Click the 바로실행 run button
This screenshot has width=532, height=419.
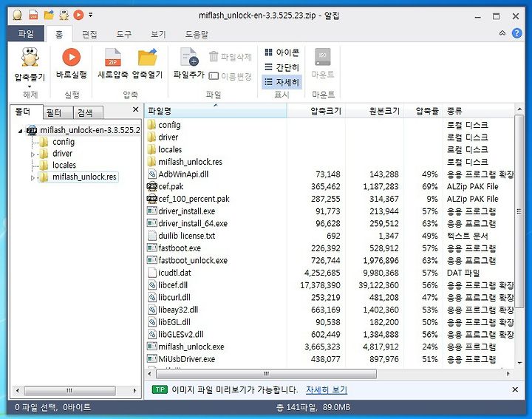71,64
